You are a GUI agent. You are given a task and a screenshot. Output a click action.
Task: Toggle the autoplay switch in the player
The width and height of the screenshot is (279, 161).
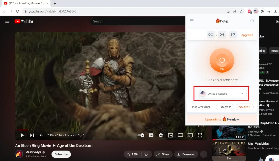click(x=141, y=135)
